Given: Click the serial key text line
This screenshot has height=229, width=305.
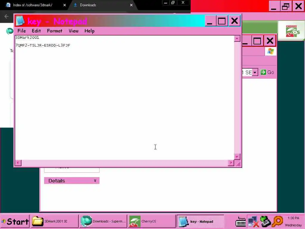Looking at the screenshot, I should 43,45.
